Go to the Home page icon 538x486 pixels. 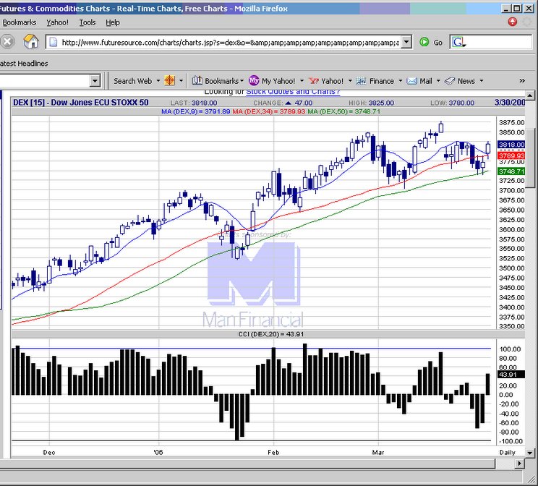pyautogui.click(x=31, y=42)
